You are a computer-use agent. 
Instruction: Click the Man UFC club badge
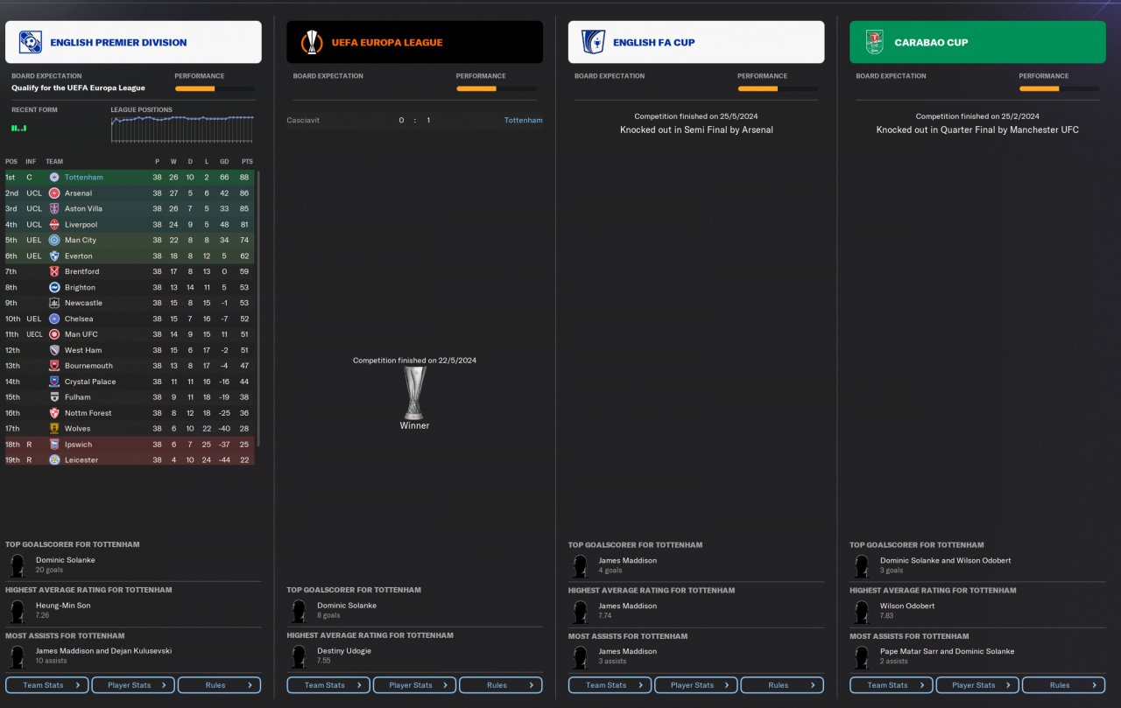click(54, 334)
